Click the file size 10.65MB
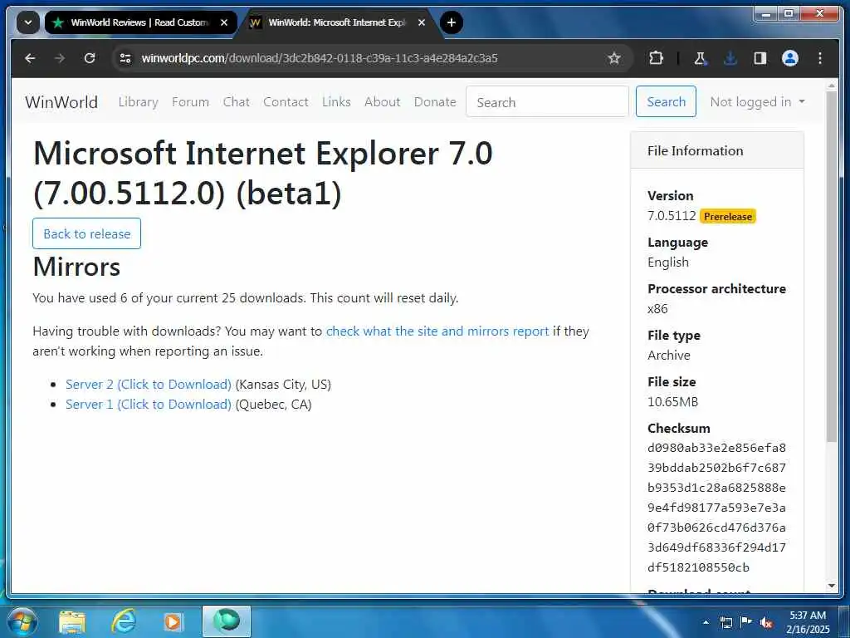Screen dimensions: 850x638 click(x=672, y=402)
